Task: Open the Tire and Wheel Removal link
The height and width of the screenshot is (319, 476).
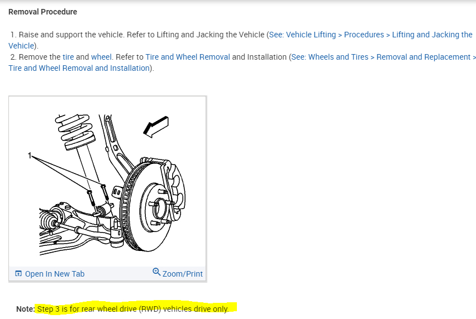Action: tap(188, 57)
